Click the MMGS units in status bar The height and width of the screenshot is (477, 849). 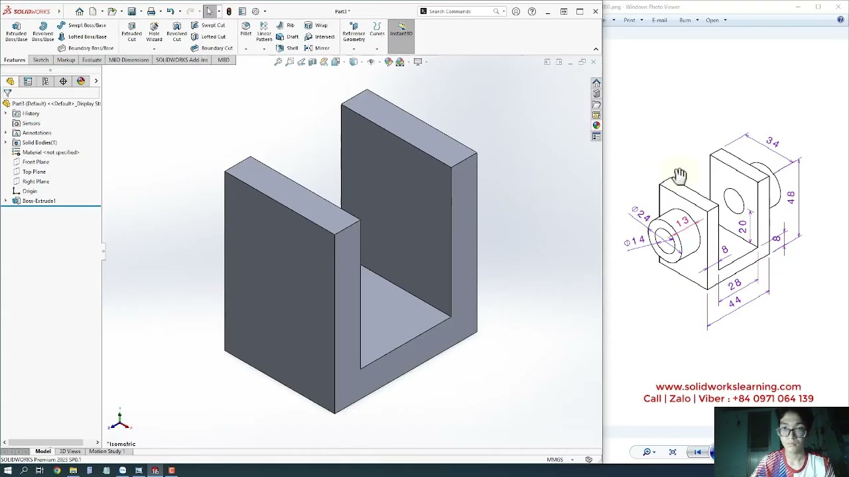[x=555, y=460]
